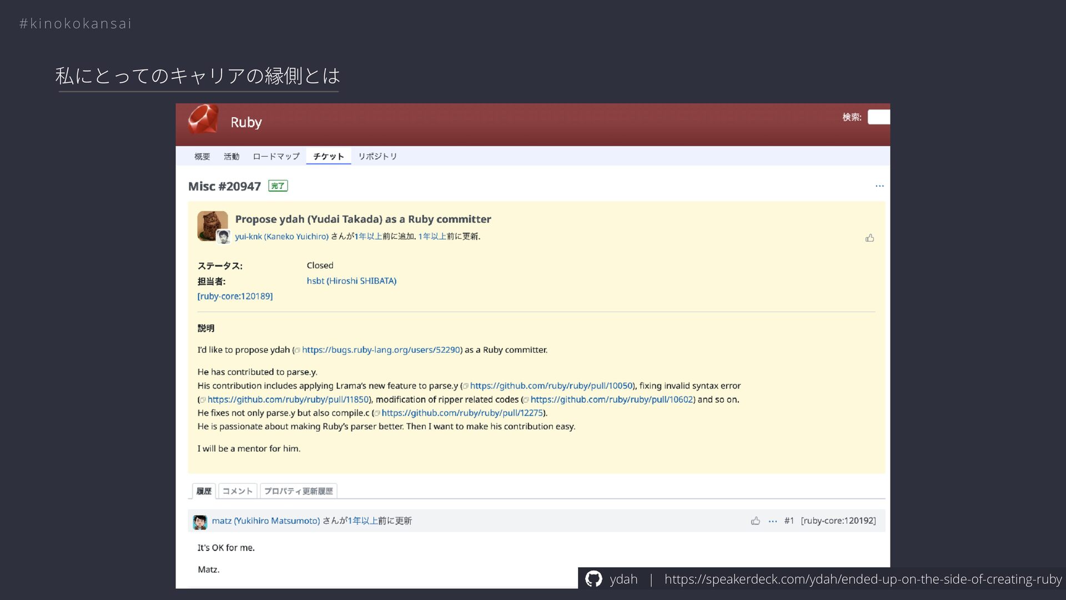Screen dimensions: 1066x600
Task: Click the thumbs-up icon on matz's comment
Action: pyautogui.click(x=755, y=521)
